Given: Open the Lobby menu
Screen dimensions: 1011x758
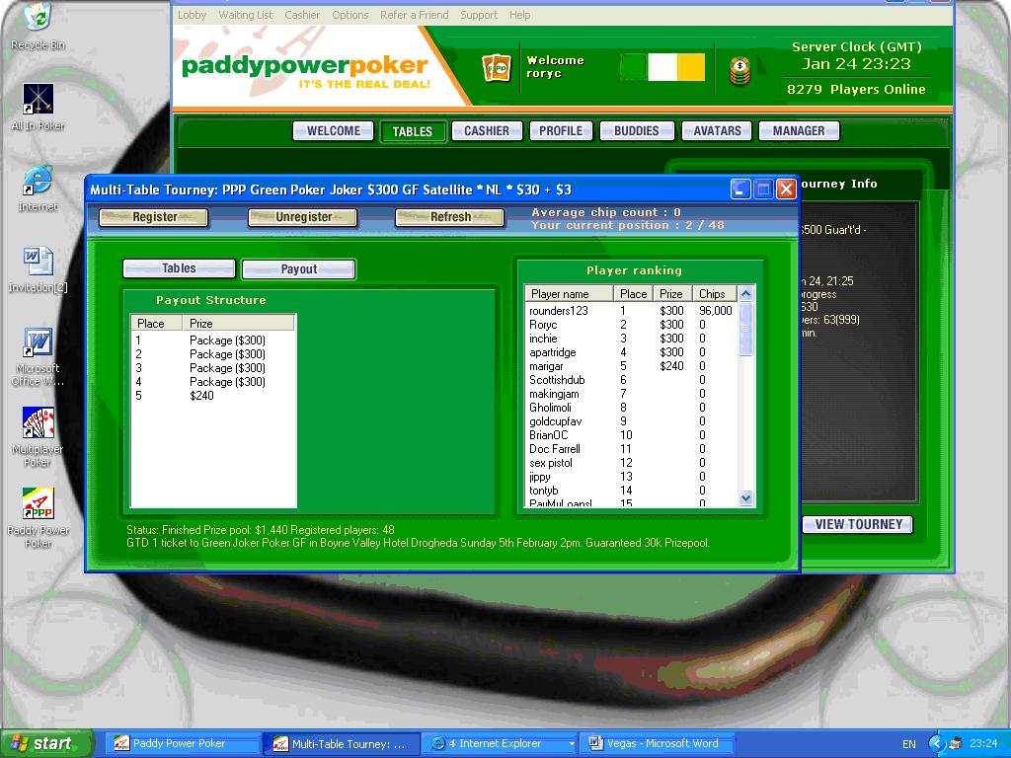Looking at the screenshot, I should [193, 15].
